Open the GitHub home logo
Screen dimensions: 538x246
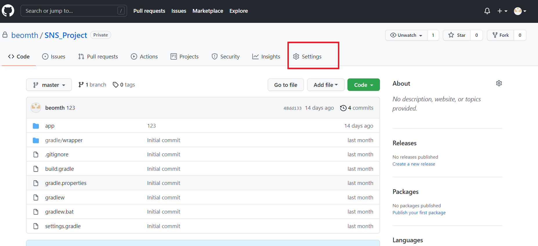point(8,11)
